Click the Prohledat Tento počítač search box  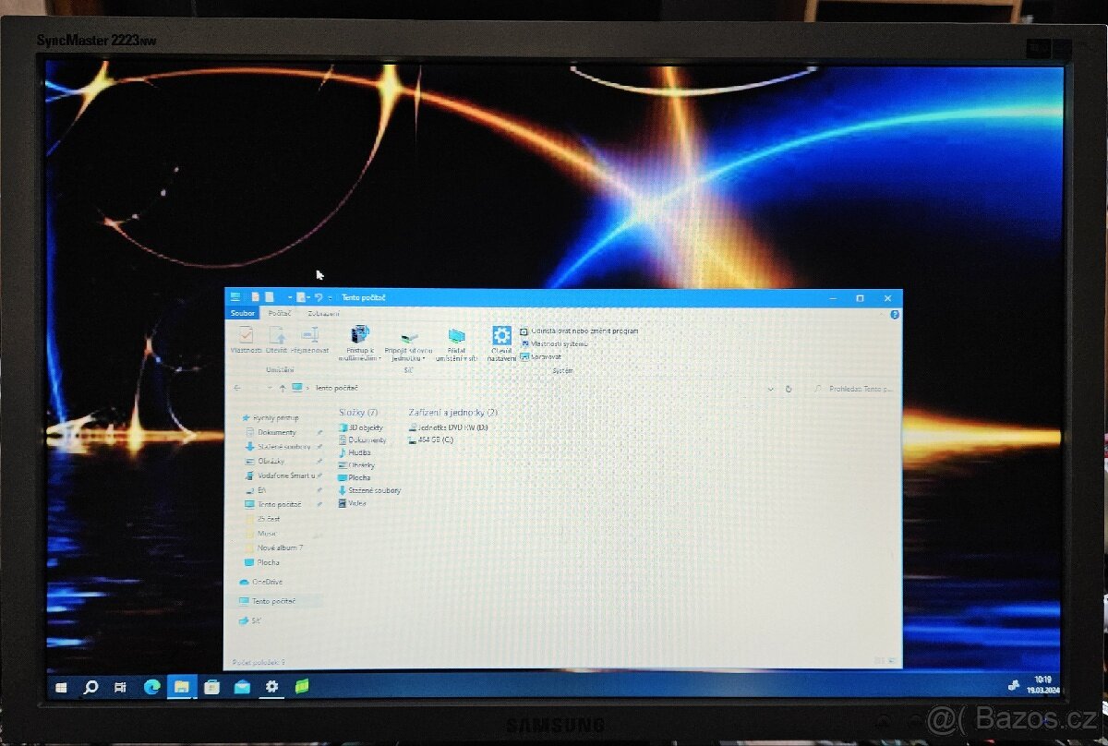(x=859, y=389)
